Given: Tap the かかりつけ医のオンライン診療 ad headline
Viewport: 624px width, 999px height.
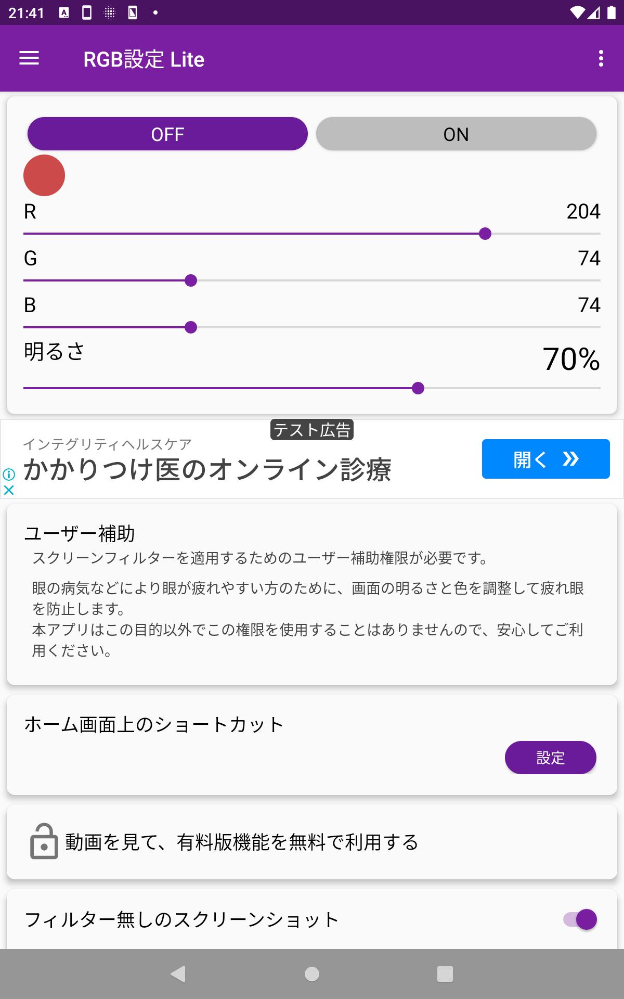Looking at the screenshot, I should click(x=207, y=470).
